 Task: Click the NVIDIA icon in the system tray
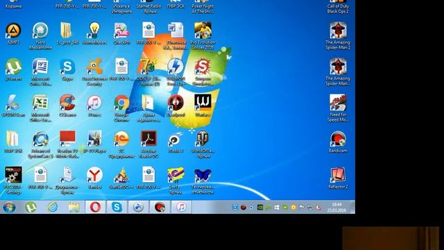259,208
